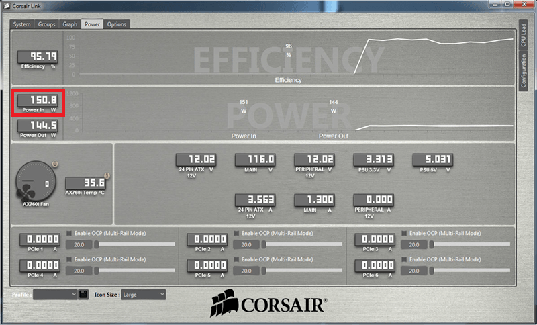537x325 pixels.
Task: Click the PCIe 6 current readout
Action: 375,265
